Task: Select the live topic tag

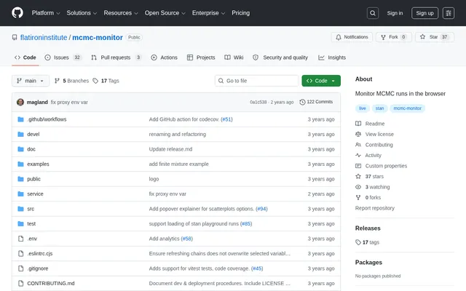Action: (363, 108)
